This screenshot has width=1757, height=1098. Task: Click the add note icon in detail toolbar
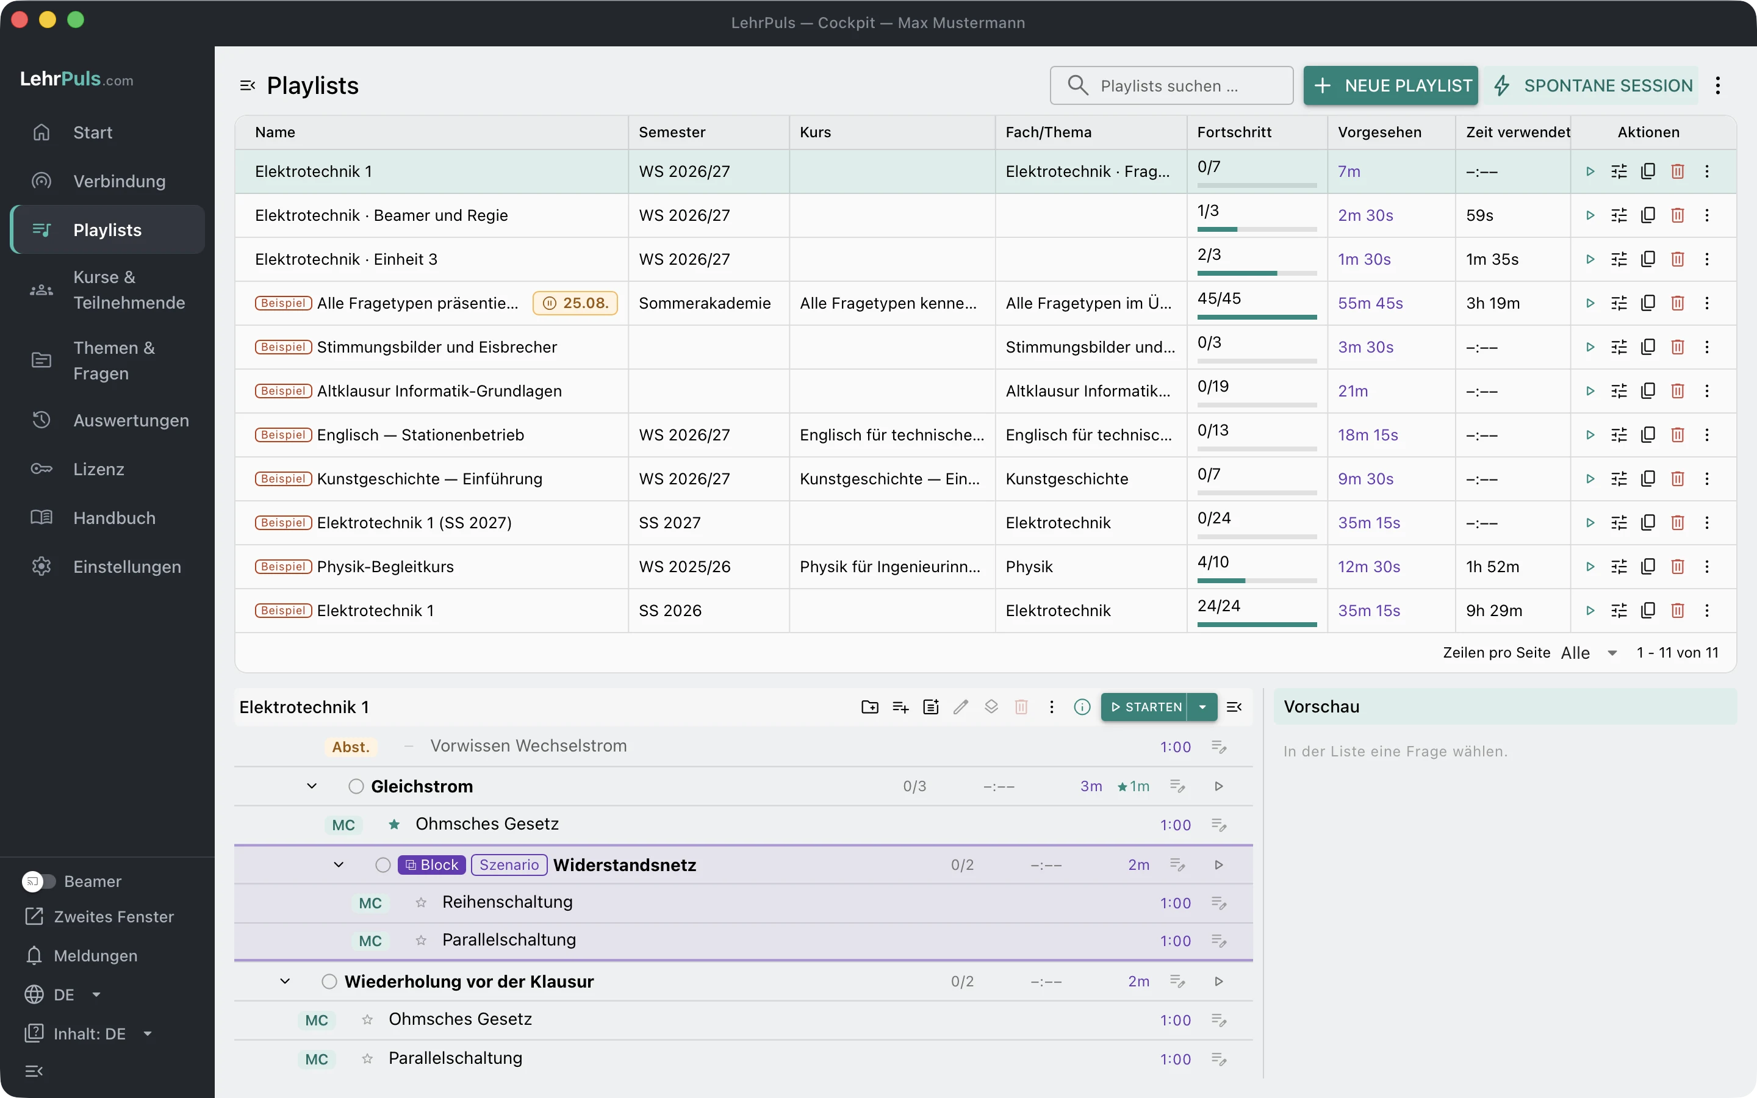click(931, 706)
